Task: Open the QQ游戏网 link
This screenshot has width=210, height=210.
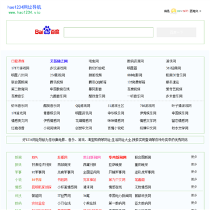Action: click(83, 106)
